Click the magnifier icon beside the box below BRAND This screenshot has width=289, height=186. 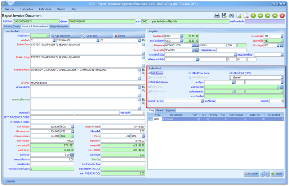pos(143,90)
